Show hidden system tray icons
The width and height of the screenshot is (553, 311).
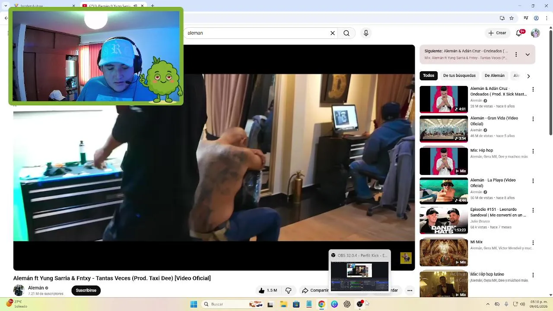[x=488, y=304]
